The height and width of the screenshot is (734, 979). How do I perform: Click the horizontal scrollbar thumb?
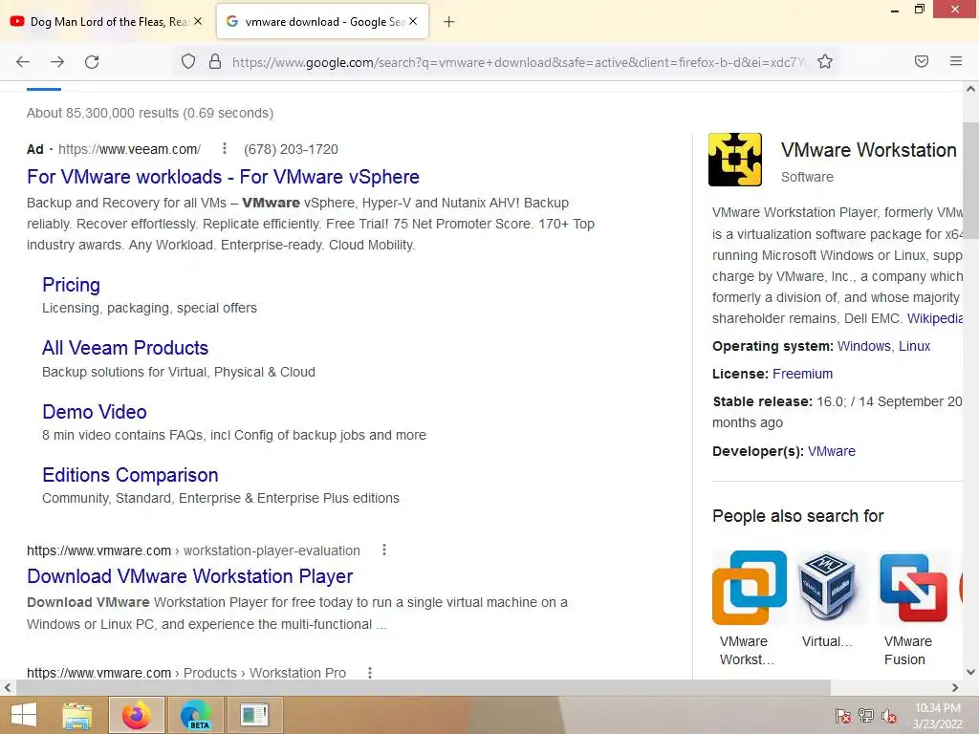click(x=424, y=688)
